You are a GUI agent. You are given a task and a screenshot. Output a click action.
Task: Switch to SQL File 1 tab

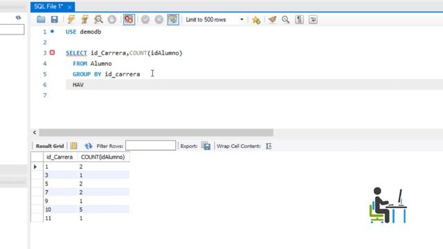click(48, 6)
